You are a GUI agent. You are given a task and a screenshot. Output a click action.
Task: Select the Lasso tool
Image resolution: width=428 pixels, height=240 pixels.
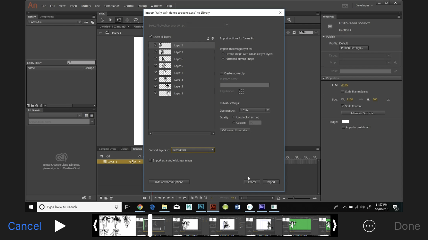[x=136, y=20]
